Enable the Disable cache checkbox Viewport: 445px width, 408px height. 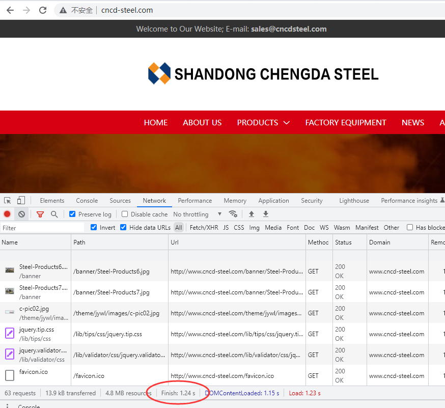pos(125,214)
